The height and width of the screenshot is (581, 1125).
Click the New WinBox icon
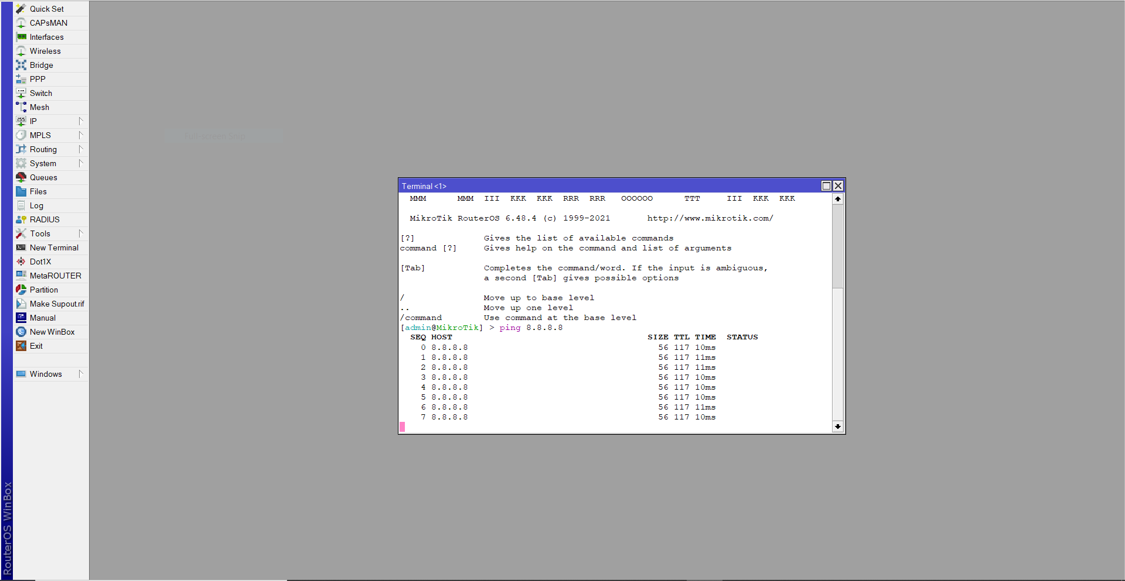point(21,332)
